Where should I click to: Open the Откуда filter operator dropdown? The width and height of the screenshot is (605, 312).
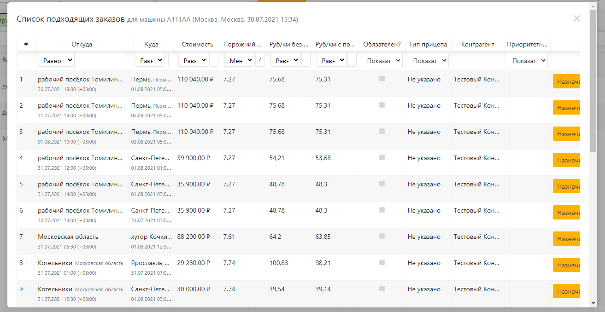point(56,60)
